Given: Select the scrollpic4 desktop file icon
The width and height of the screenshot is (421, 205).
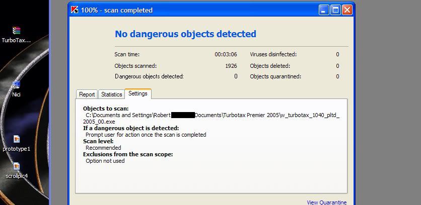Looking at the screenshot, I should pos(17,166).
